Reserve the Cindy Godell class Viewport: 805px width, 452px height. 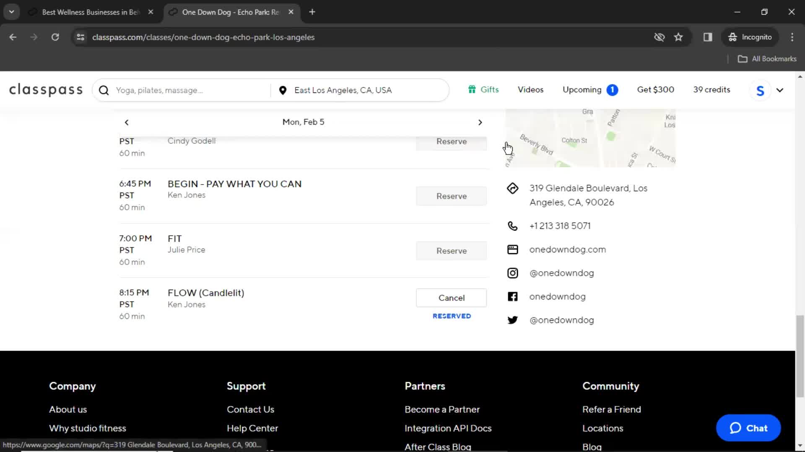(451, 142)
